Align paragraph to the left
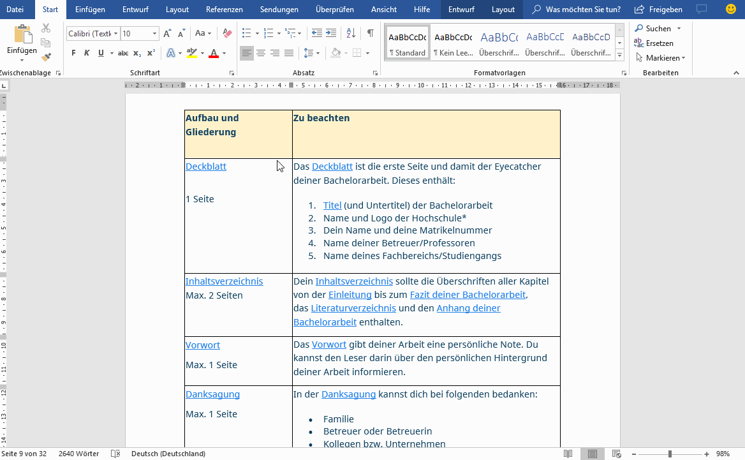Viewport: 745px width, 460px height. pyautogui.click(x=247, y=53)
